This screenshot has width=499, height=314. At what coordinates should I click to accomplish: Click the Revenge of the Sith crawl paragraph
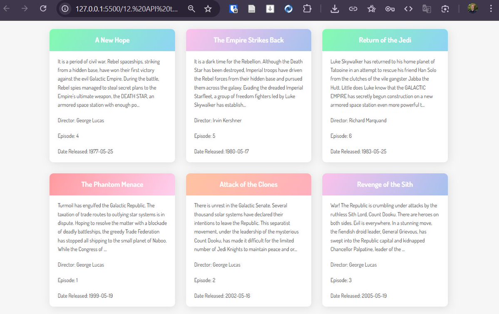pyautogui.click(x=385, y=227)
